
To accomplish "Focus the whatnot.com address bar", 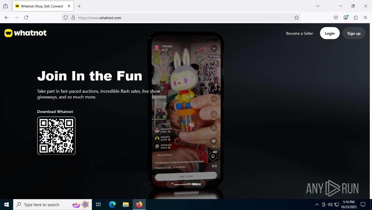I will pos(181,17).
